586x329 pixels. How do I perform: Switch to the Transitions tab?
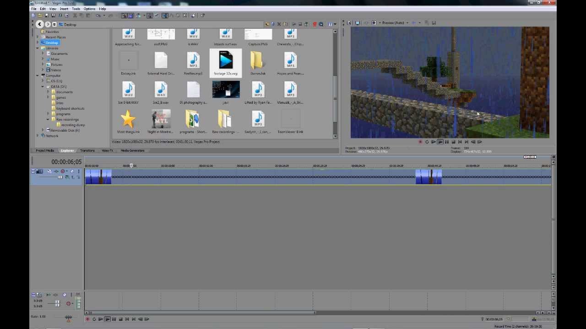tap(87, 150)
